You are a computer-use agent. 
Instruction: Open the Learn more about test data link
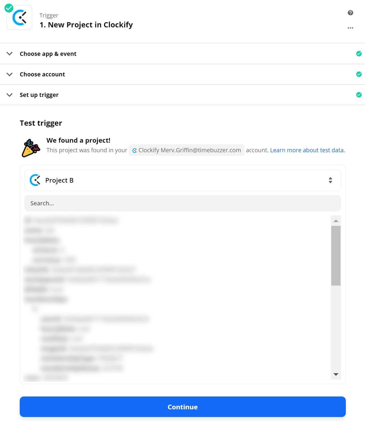click(x=307, y=150)
